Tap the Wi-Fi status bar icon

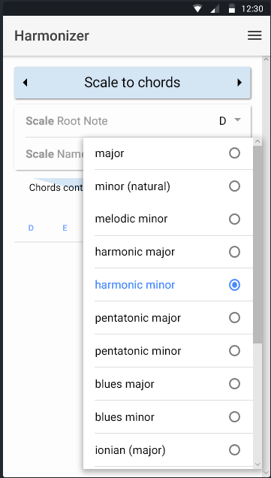tap(197, 9)
